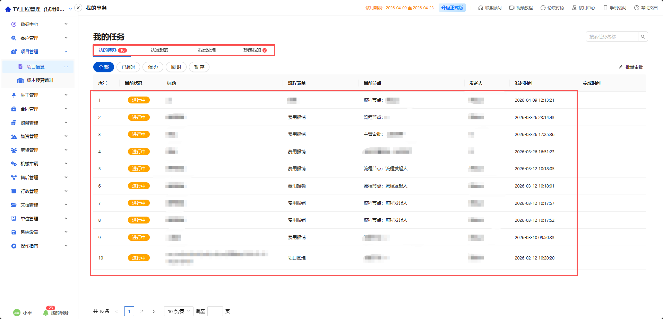
Task: Click the 批量审批 edit icon
Action: [621, 67]
